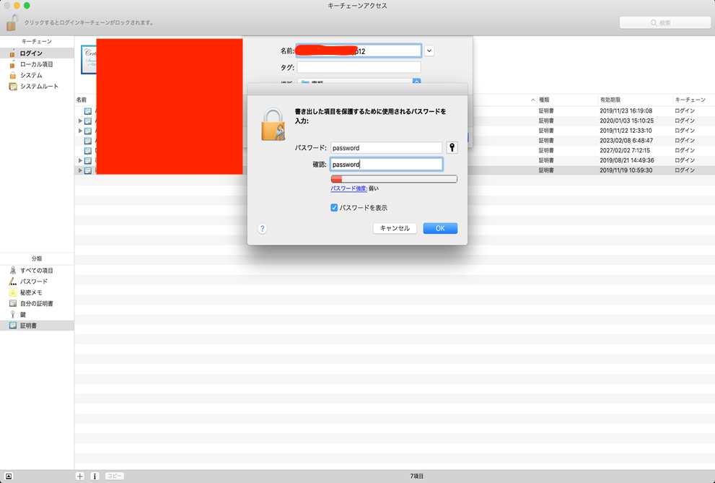Screen dimensions: 715x483
Task: Open help with the question mark button
Action: point(262,228)
